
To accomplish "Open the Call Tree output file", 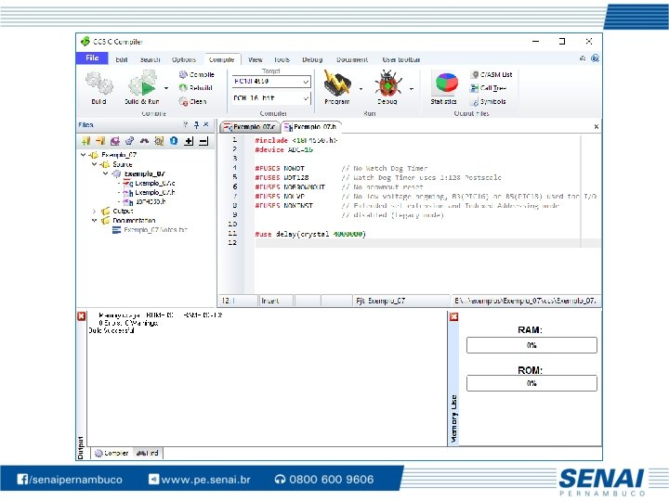I will pos(488,88).
